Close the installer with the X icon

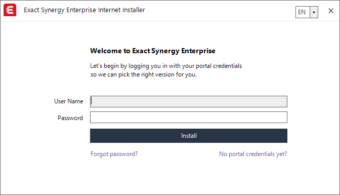point(331,11)
